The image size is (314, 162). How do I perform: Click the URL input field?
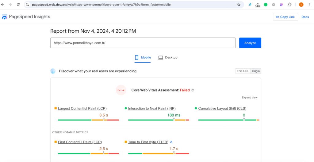143,43
